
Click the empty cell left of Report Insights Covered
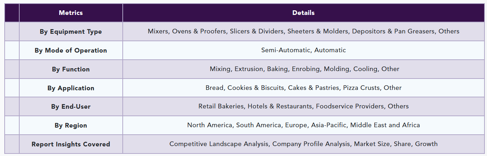pos(12,144)
